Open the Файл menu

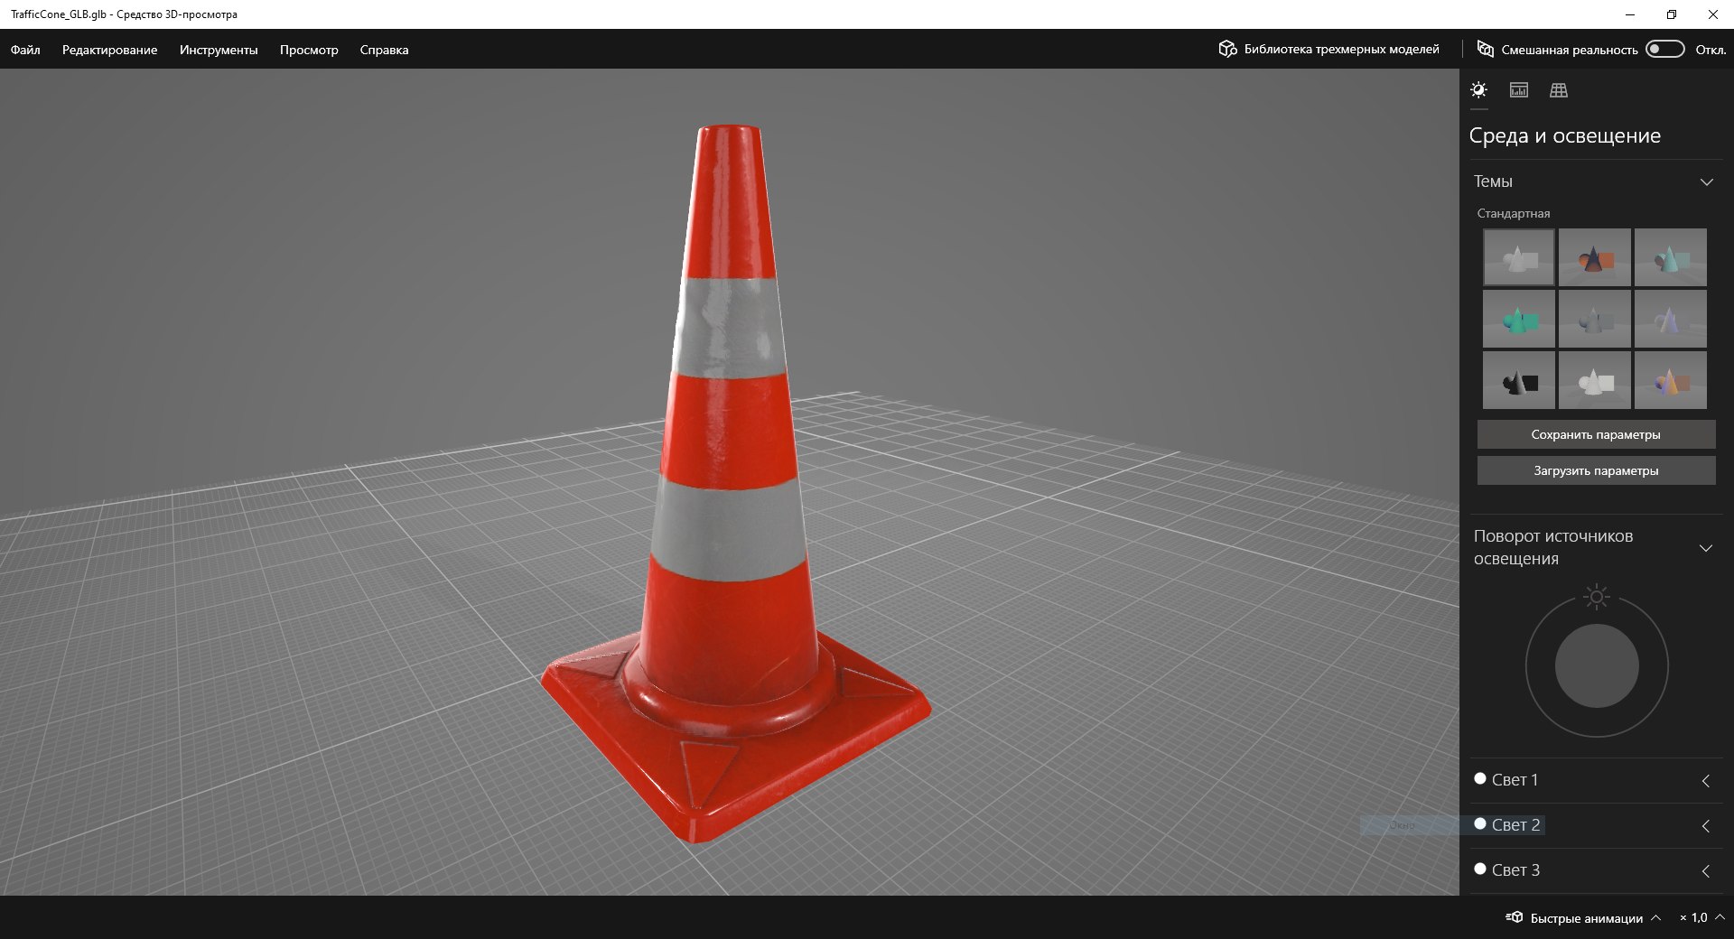pos(25,50)
